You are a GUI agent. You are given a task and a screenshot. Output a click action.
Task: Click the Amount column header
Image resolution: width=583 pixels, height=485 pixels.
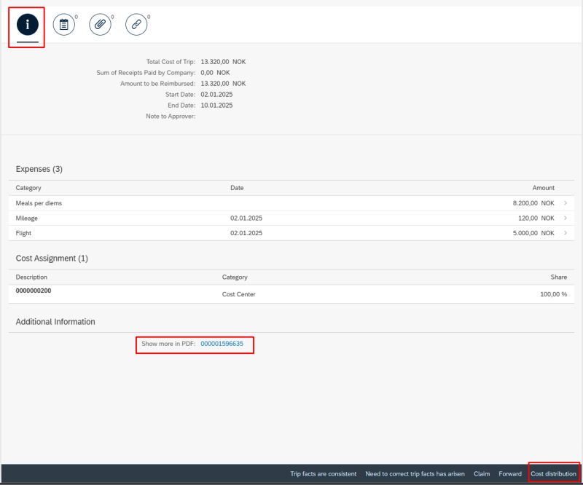(x=543, y=188)
